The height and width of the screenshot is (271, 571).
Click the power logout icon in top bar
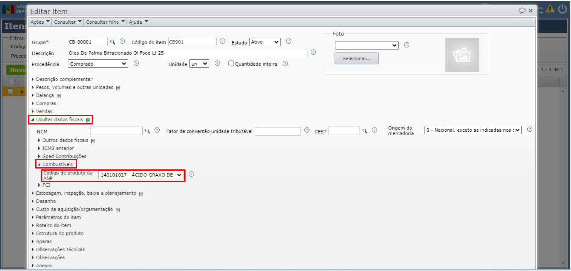563,8
